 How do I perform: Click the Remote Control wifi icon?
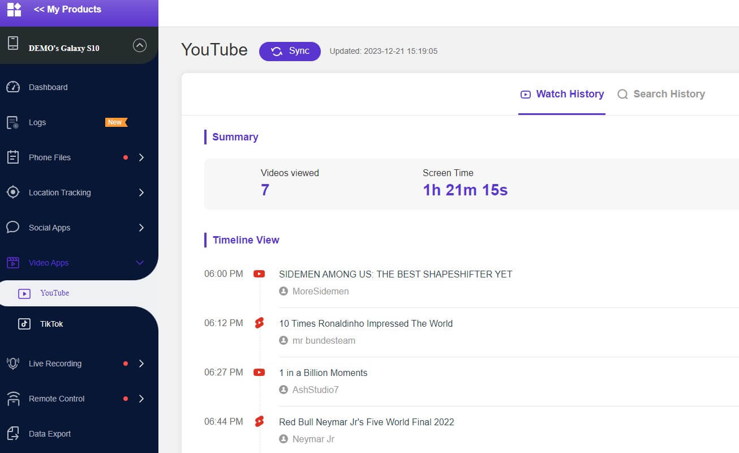(13, 399)
